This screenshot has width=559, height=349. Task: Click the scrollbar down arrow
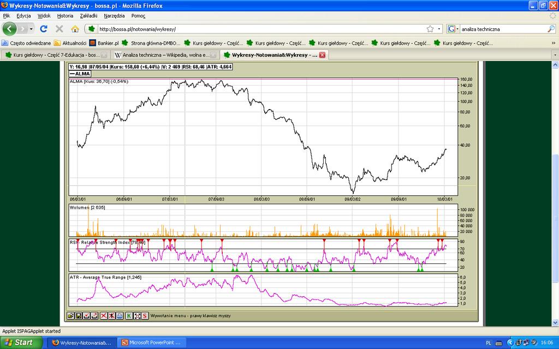pyautogui.click(x=555, y=323)
